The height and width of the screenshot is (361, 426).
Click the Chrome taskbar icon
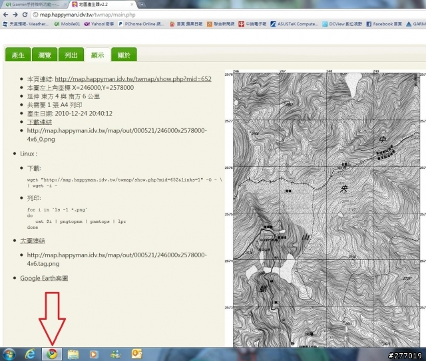(52, 354)
